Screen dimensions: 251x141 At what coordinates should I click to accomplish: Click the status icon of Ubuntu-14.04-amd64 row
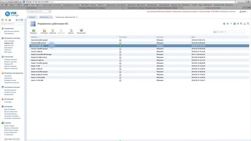120,78
